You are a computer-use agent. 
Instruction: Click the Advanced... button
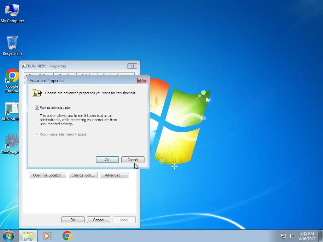tap(114, 175)
